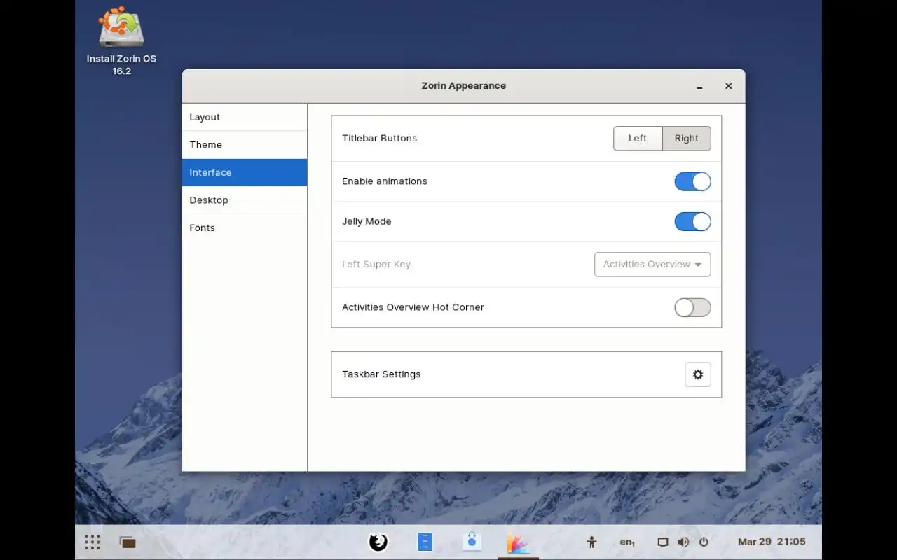Open Install Zorin OS 16.2 desktop icon
This screenshot has width=897, height=560.
pyautogui.click(x=121, y=41)
